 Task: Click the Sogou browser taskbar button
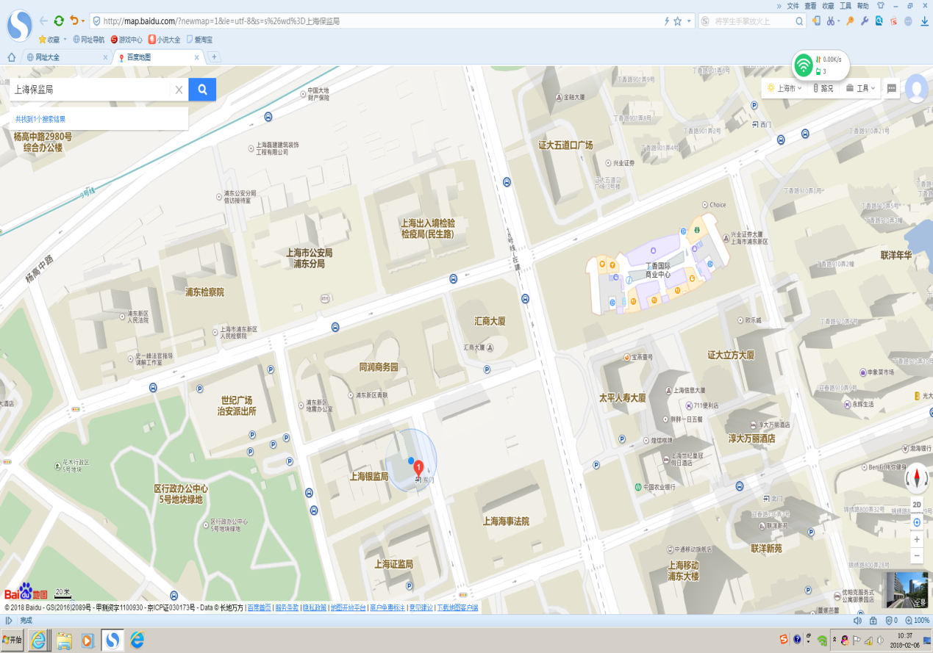112,640
